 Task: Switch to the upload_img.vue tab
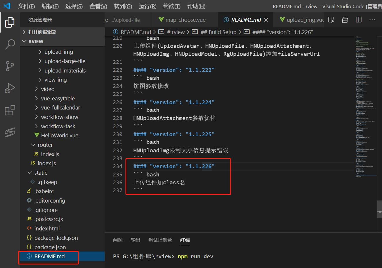click(299, 20)
